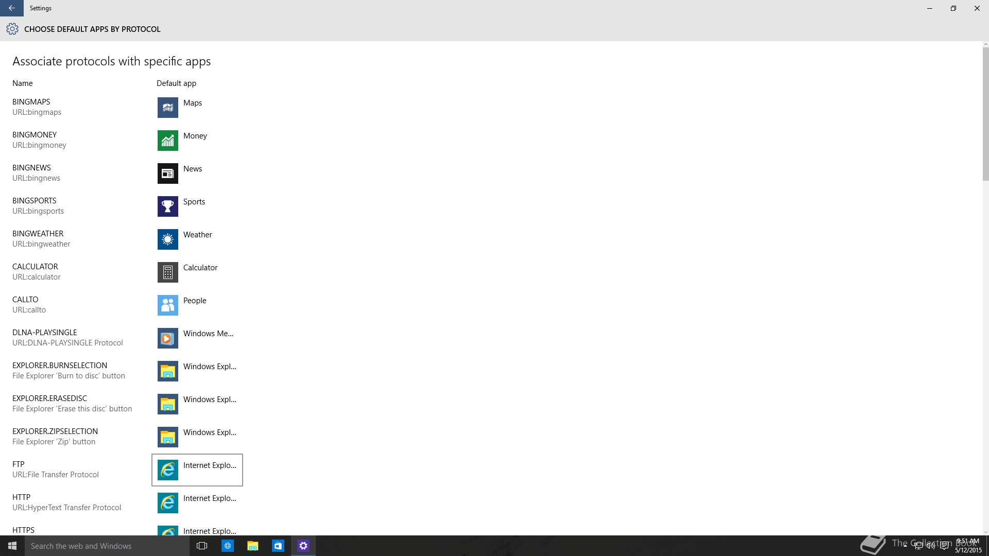The height and width of the screenshot is (556, 989).
Task: Open the Internet Explorer default for FTP
Action: 197,470
